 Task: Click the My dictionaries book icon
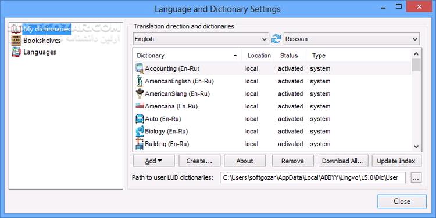pyautogui.click(x=16, y=29)
